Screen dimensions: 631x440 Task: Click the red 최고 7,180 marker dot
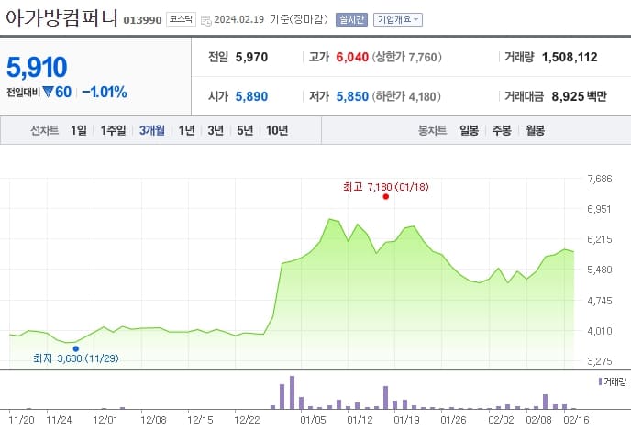[x=386, y=197]
